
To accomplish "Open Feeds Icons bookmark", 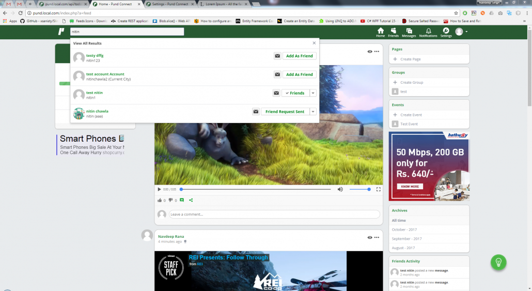I will click(88, 21).
